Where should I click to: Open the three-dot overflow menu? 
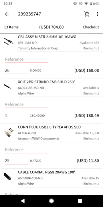coord(97,14)
